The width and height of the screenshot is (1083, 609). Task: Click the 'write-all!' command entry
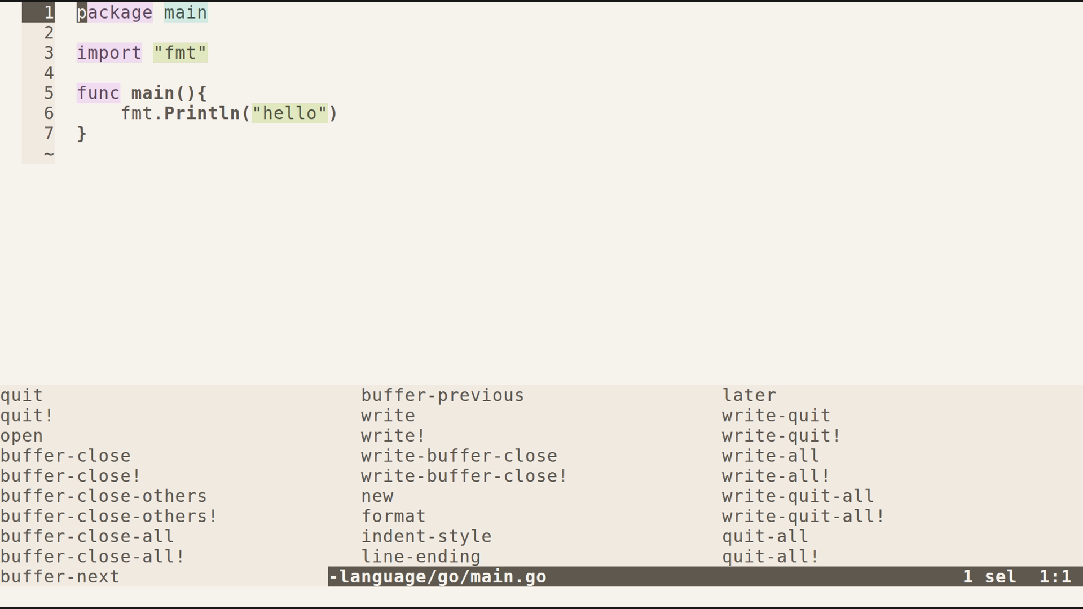click(776, 476)
